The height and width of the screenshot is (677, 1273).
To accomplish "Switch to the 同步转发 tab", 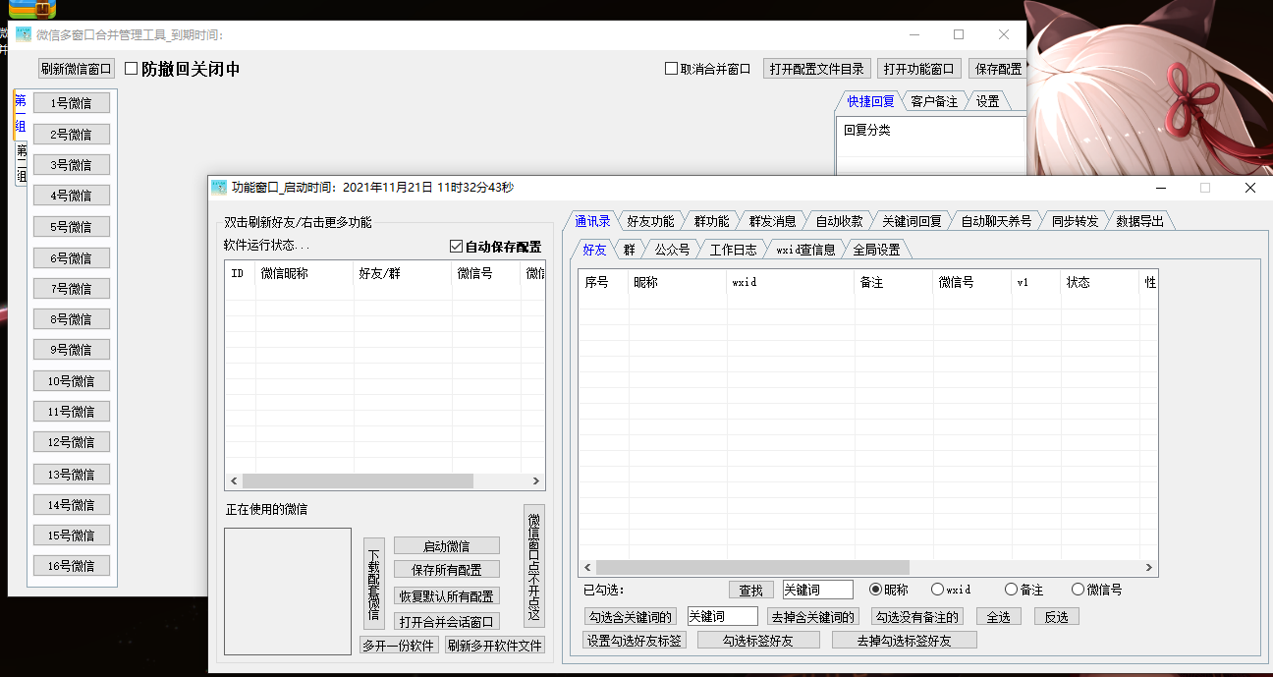I will 1075,221.
